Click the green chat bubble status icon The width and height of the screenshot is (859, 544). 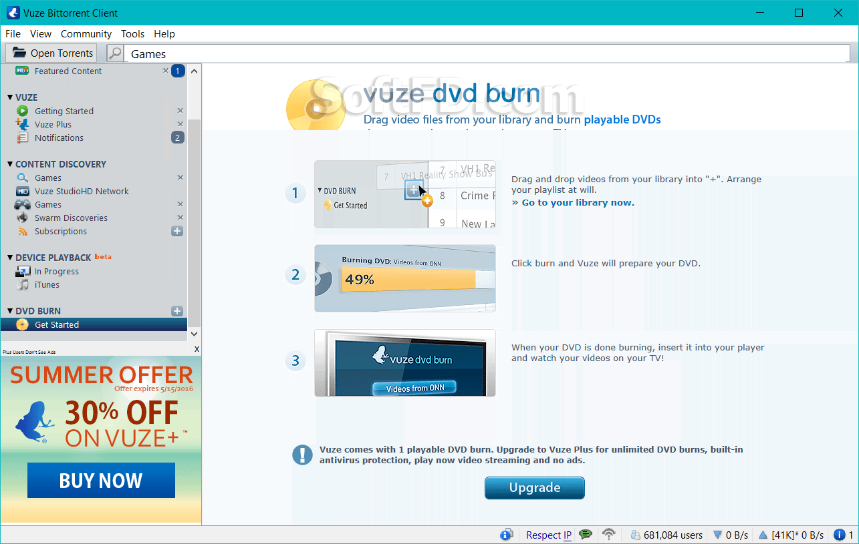point(586,535)
